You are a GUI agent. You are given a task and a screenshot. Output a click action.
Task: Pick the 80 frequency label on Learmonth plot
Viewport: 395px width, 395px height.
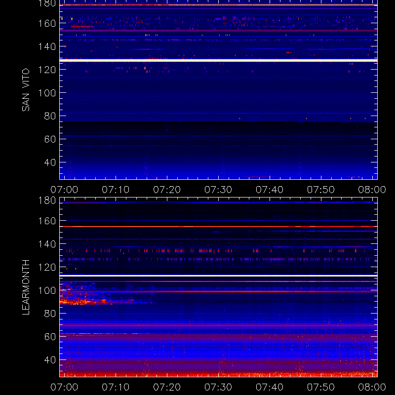[50, 314]
